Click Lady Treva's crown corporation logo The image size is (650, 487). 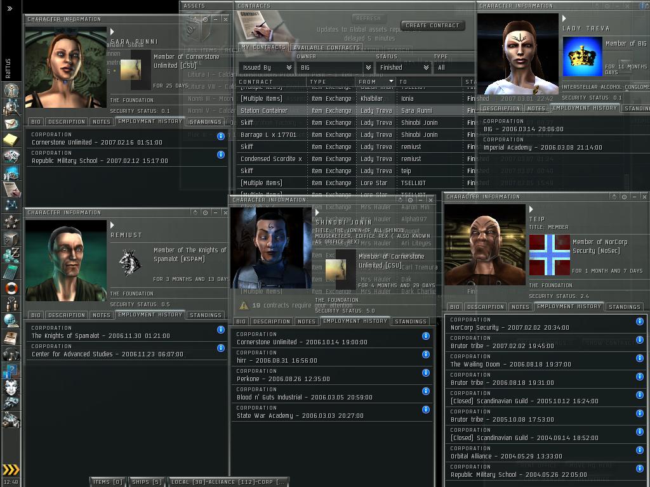click(582, 56)
